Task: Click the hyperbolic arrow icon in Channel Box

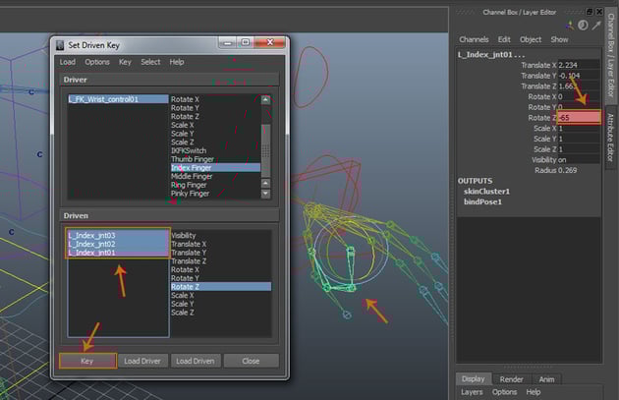Action: [x=595, y=25]
